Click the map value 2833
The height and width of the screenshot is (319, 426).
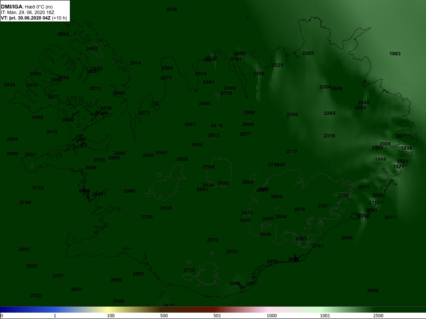[232, 251]
